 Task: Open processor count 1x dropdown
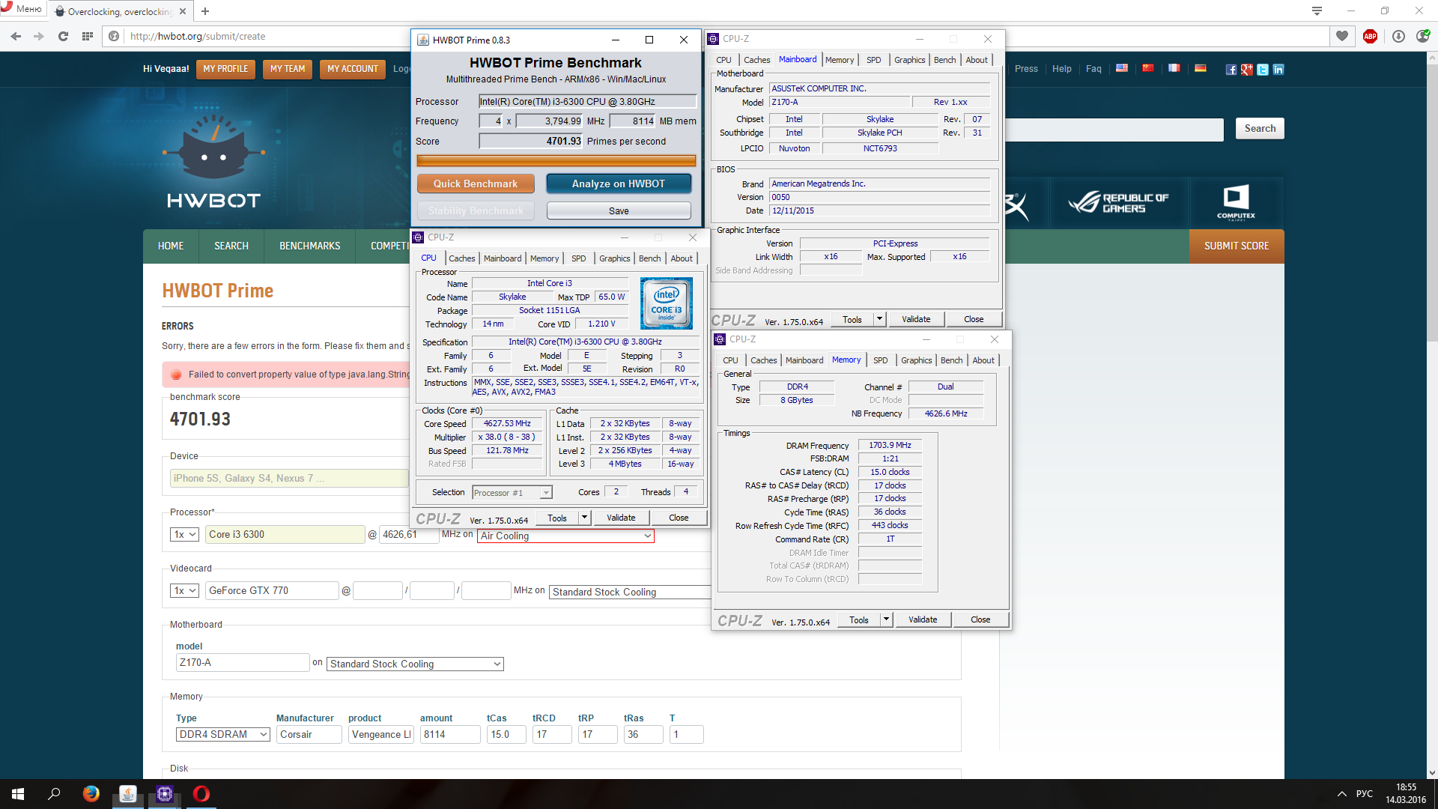(x=184, y=534)
